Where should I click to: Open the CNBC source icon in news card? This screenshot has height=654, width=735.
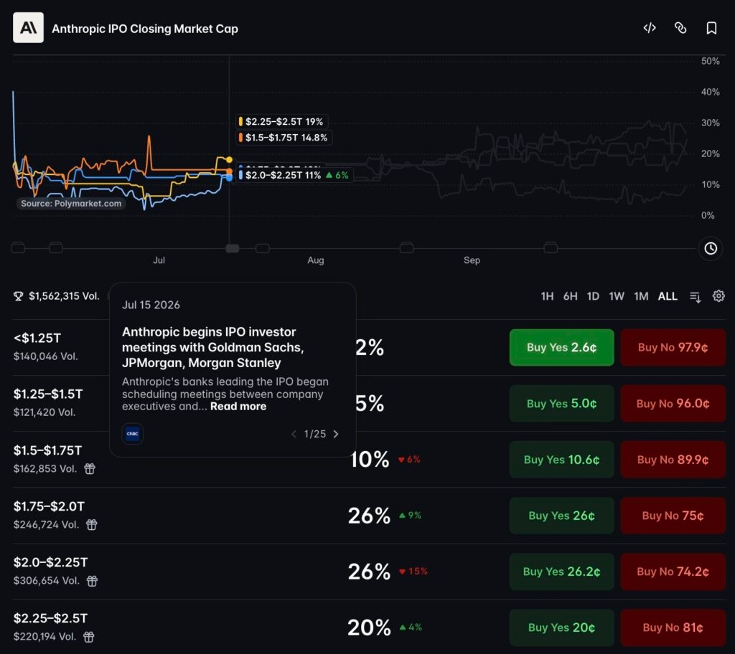pyautogui.click(x=132, y=434)
